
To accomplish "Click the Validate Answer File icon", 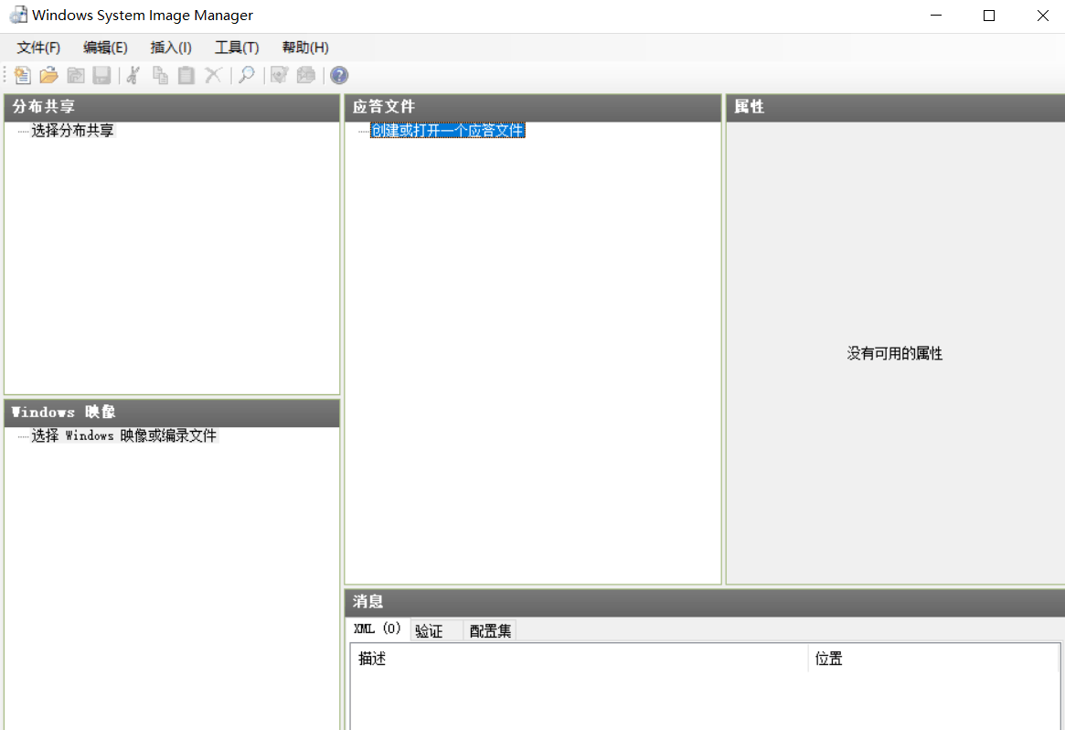I will tap(279, 75).
